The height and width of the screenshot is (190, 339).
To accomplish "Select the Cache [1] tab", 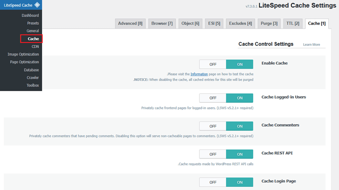I will coord(317,24).
